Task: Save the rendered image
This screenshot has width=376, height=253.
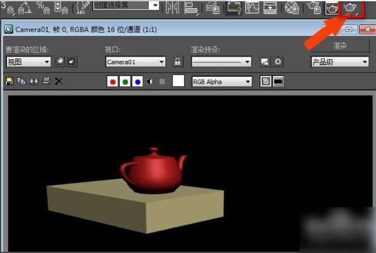Action: click(9, 81)
